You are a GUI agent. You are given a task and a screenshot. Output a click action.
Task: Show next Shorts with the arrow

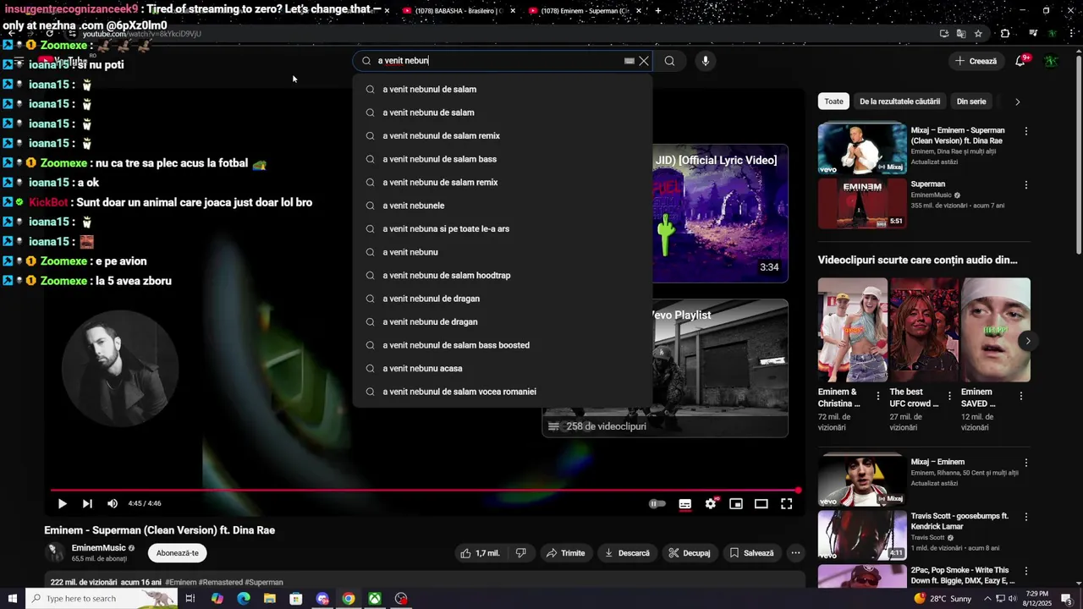click(1028, 341)
